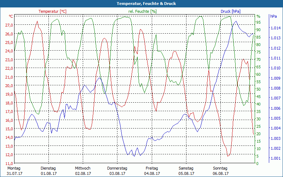Select the Sonntag 06.08.17 date label
The height and width of the screenshot is (177, 283).
tap(220, 171)
